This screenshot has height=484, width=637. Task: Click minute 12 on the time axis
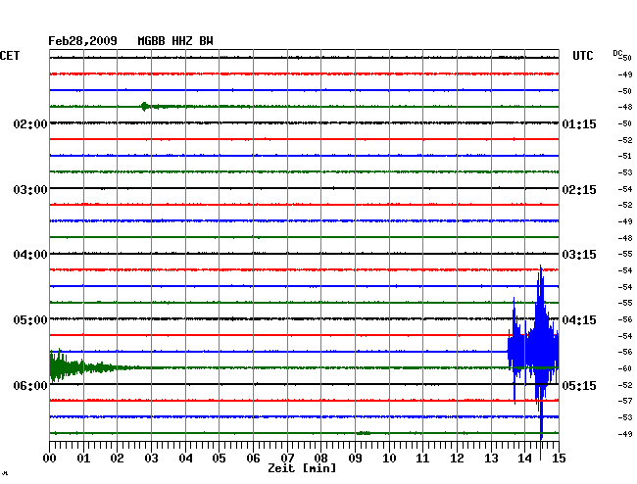(x=457, y=458)
